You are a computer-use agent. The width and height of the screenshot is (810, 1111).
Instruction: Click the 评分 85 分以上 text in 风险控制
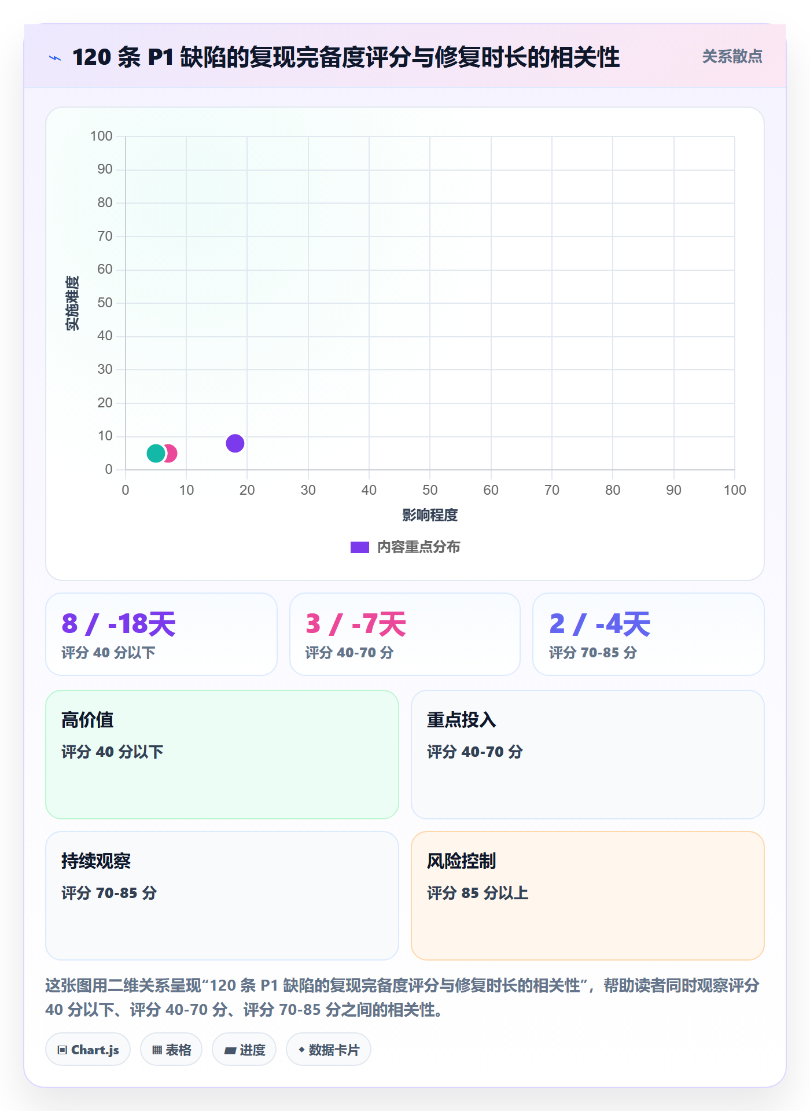pos(478,893)
